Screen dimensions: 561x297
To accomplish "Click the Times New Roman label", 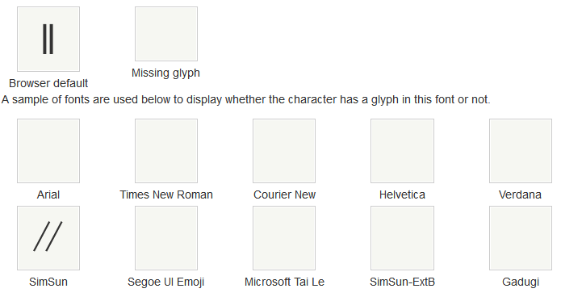I will click(x=166, y=195).
